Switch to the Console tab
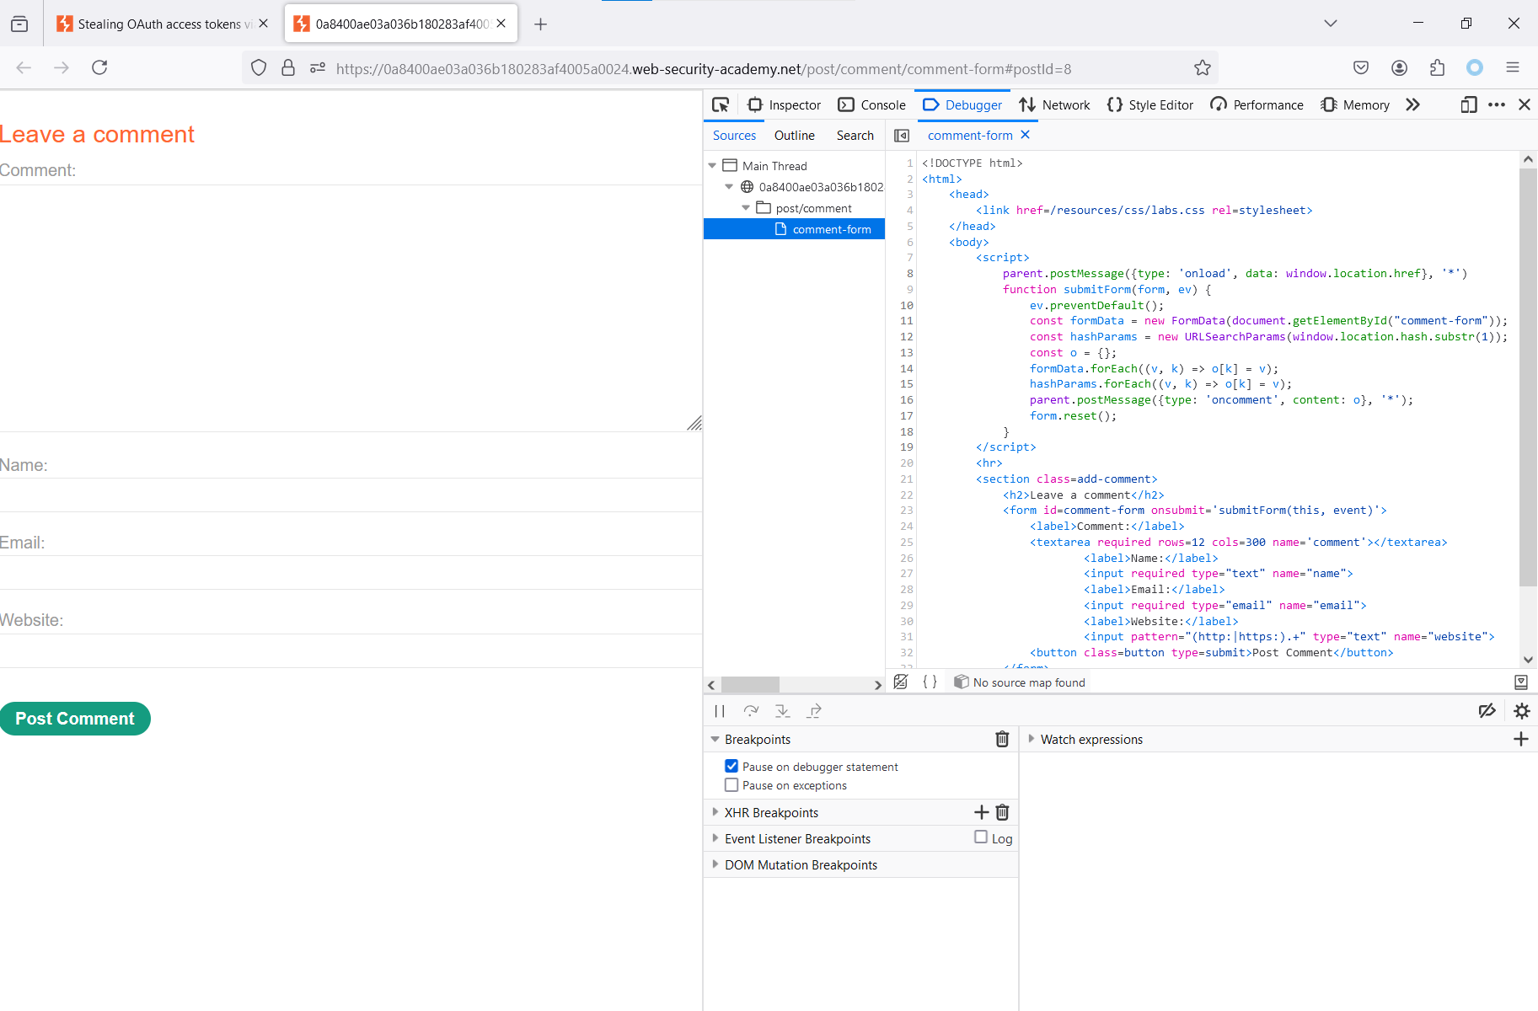 [871, 104]
